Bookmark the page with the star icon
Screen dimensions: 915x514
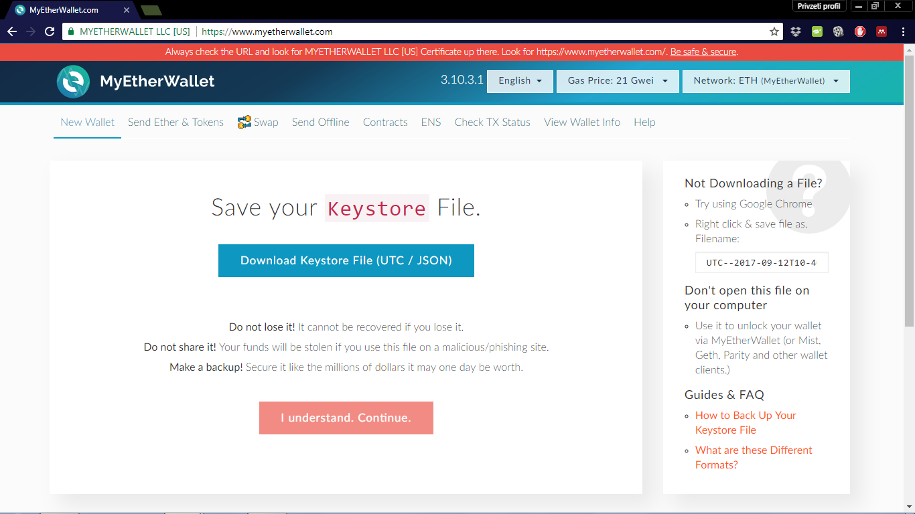tap(774, 31)
